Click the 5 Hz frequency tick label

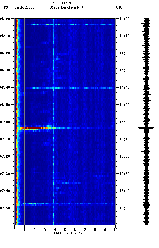[x=65, y=230]
